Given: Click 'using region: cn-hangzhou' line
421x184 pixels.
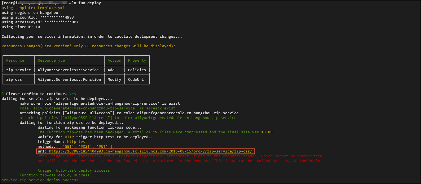Looking at the screenshot, I should pyautogui.click(x=30, y=13).
